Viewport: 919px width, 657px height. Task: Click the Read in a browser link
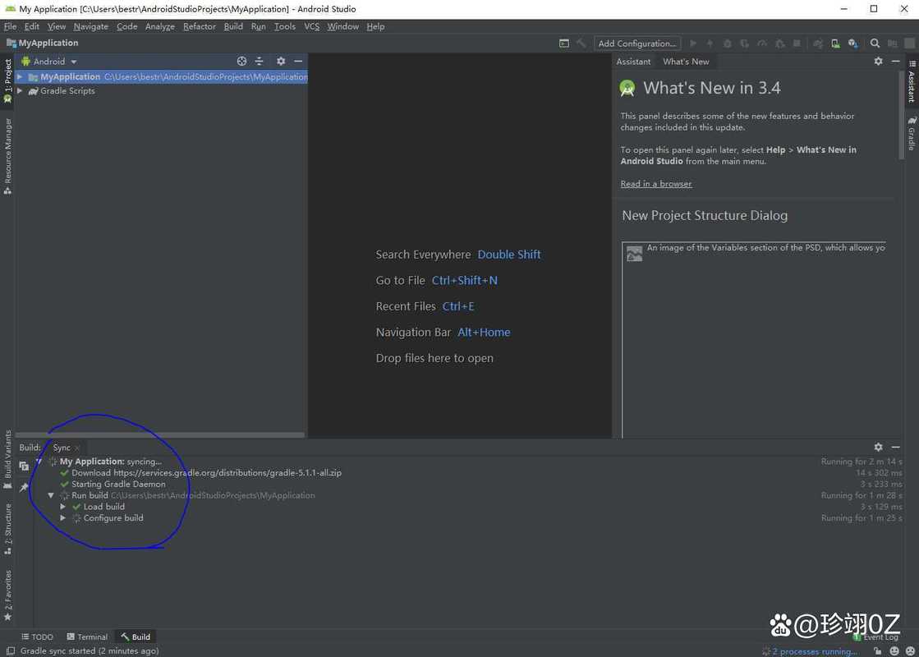655,183
